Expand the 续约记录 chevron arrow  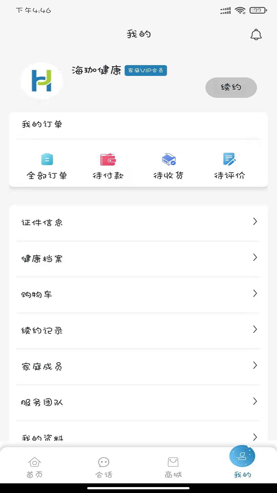255,329
